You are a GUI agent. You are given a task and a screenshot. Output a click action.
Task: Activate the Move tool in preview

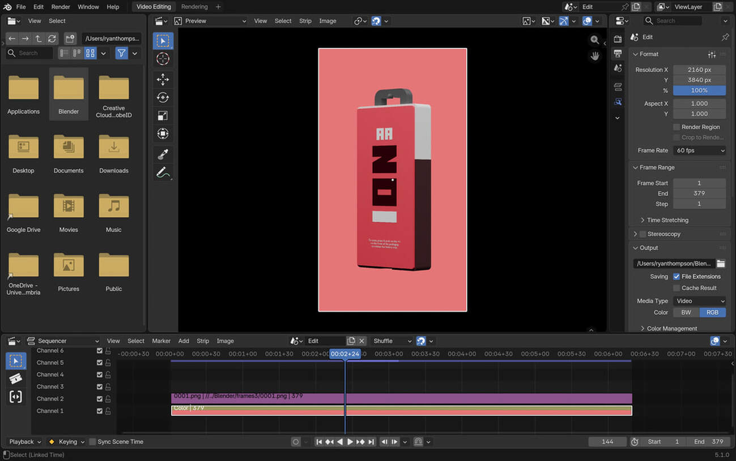tap(163, 79)
